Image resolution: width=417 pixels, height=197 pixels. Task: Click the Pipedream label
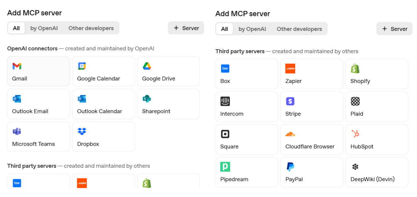[234, 179]
